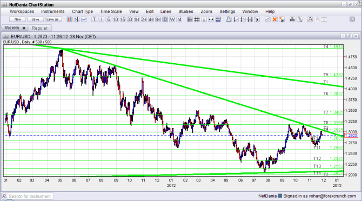Select the Monthly (M) time scale
Viewport: 362px width, 201px height.
coord(179,19)
